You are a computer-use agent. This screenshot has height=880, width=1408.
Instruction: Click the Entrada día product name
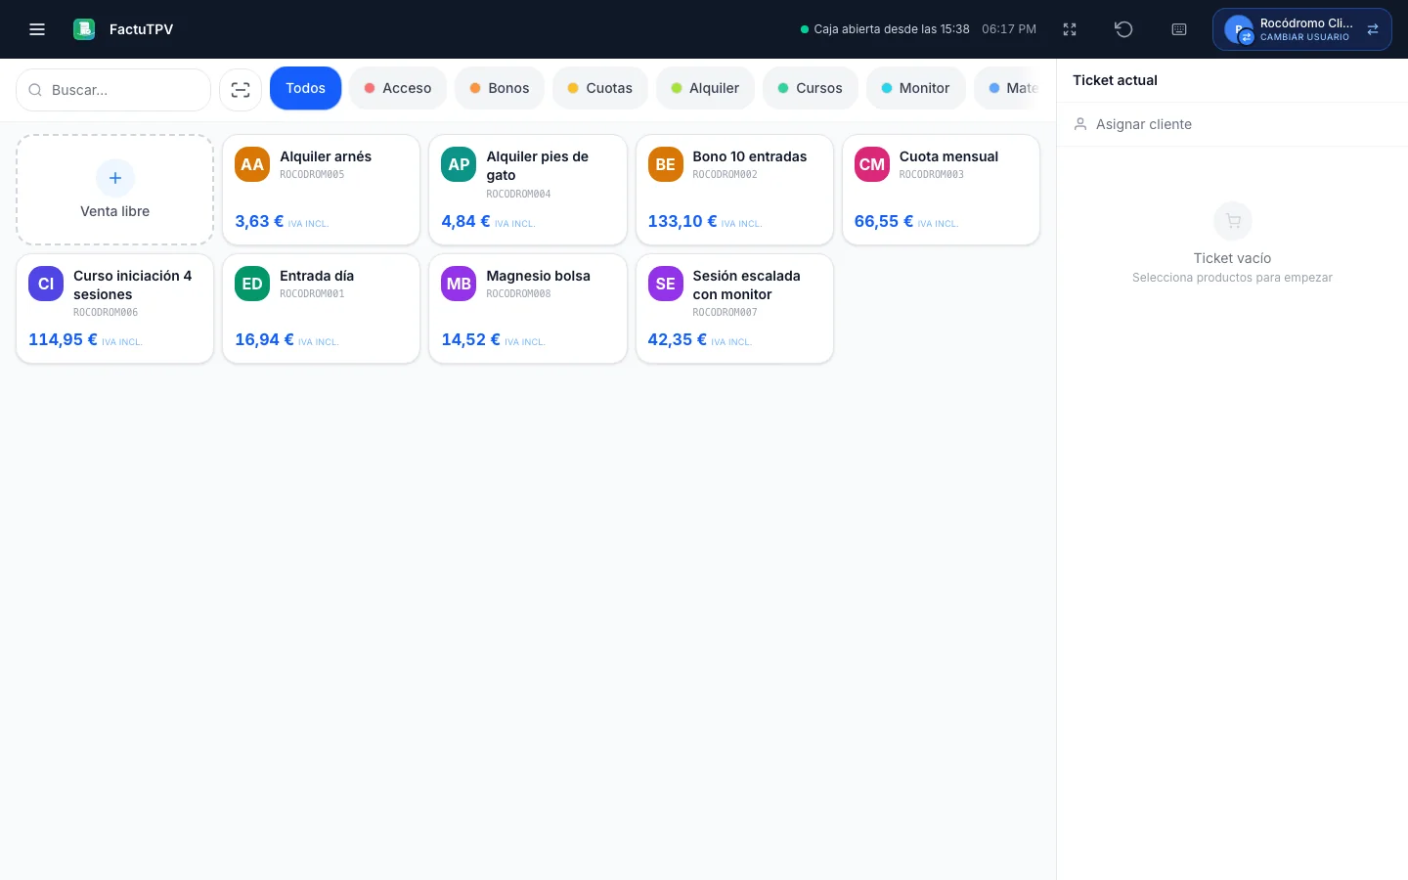317,276
